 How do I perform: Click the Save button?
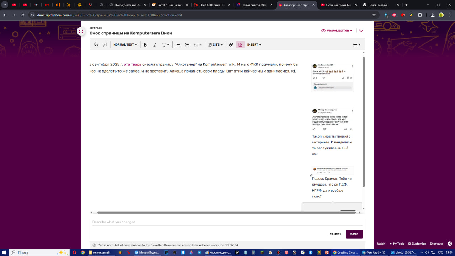(x=354, y=234)
